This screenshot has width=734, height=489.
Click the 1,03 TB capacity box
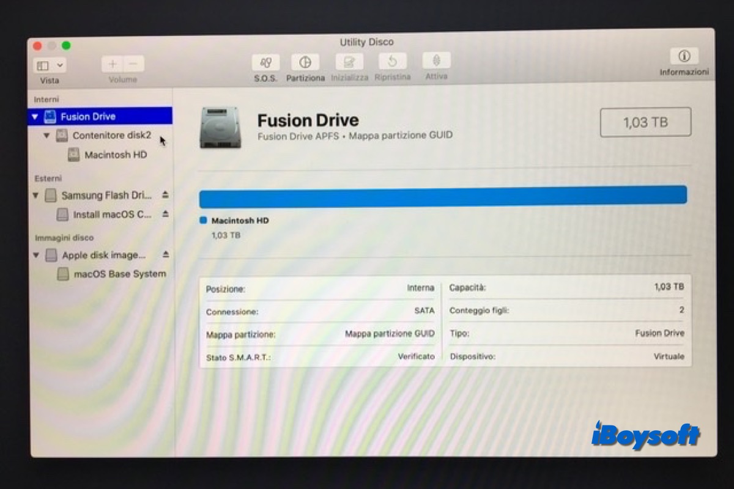tap(645, 122)
